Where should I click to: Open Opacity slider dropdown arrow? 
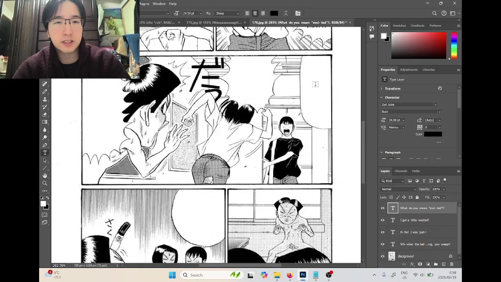[444, 189]
